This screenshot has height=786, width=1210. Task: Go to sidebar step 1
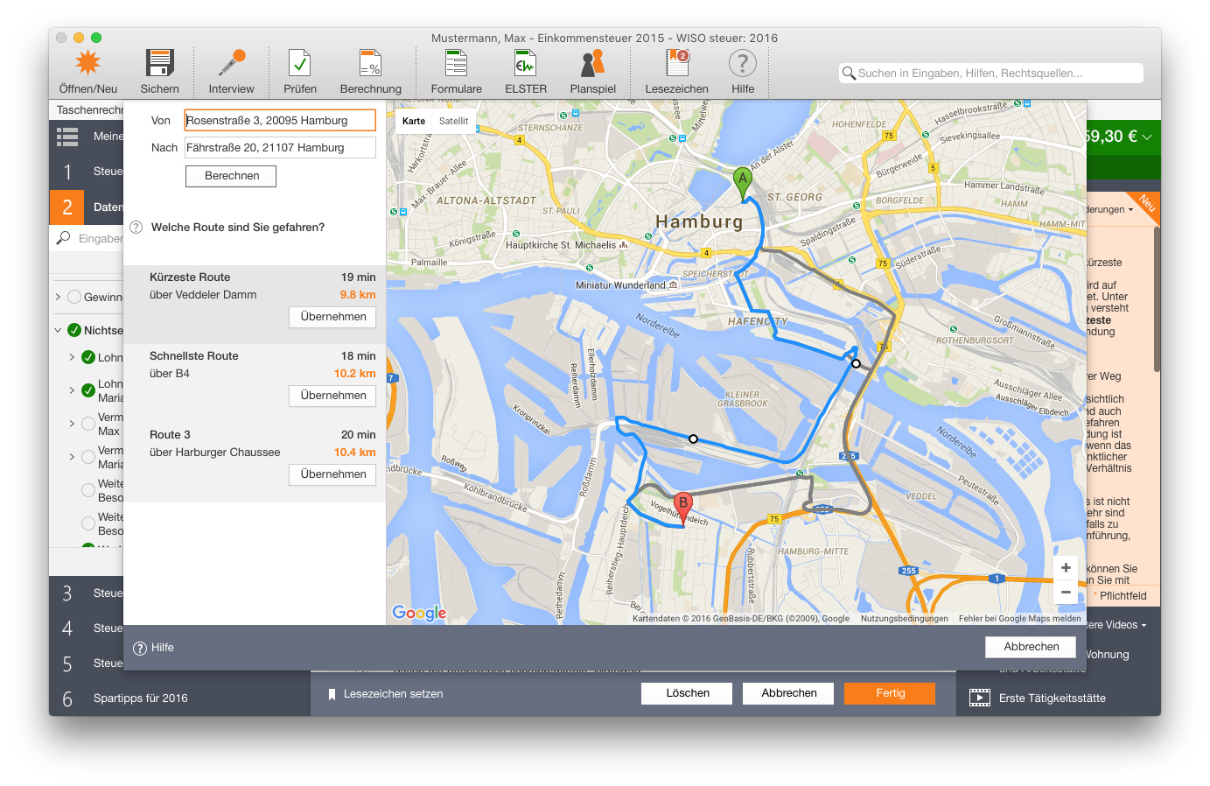pyautogui.click(x=87, y=172)
